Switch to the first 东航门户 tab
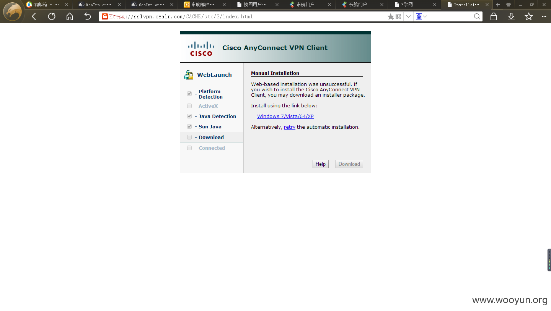The width and height of the screenshot is (551, 311). click(x=309, y=5)
